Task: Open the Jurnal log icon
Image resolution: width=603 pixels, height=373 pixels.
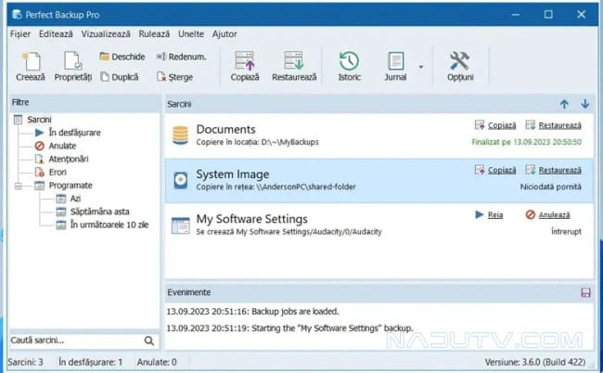Action: [x=395, y=66]
